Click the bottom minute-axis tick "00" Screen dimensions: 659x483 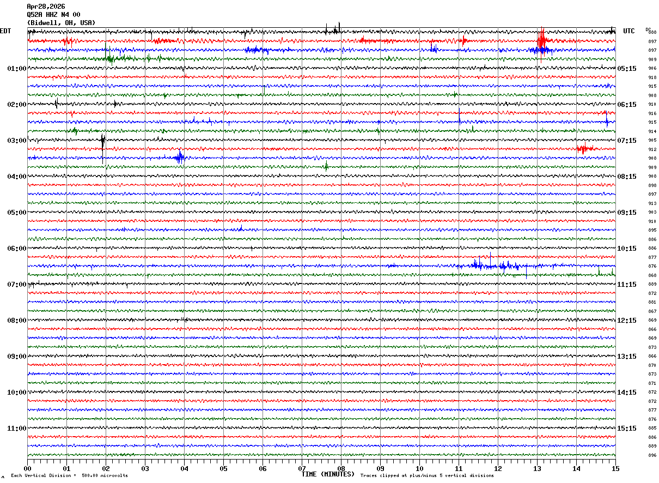pyautogui.click(x=27, y=468)
